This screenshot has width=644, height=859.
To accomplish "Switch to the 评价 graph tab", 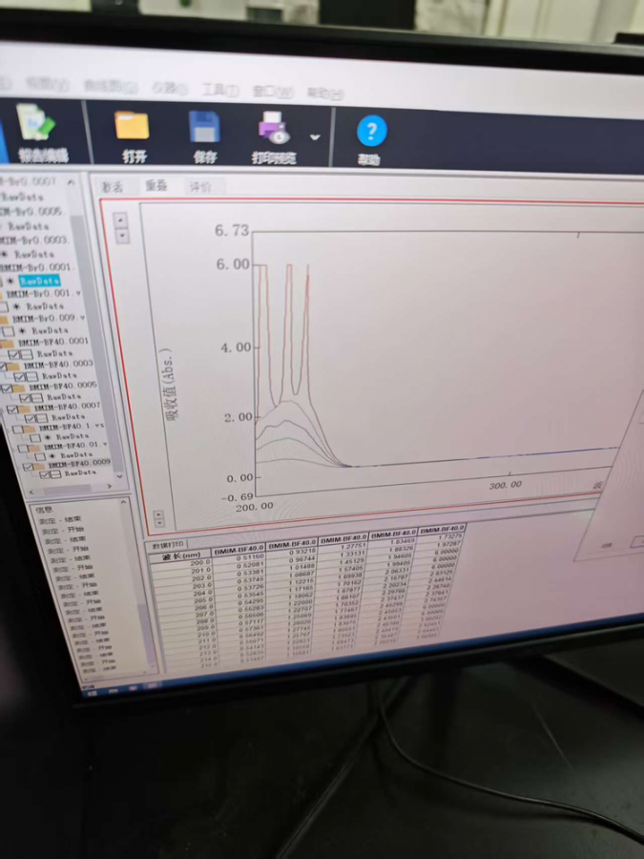I will [200, 187].
